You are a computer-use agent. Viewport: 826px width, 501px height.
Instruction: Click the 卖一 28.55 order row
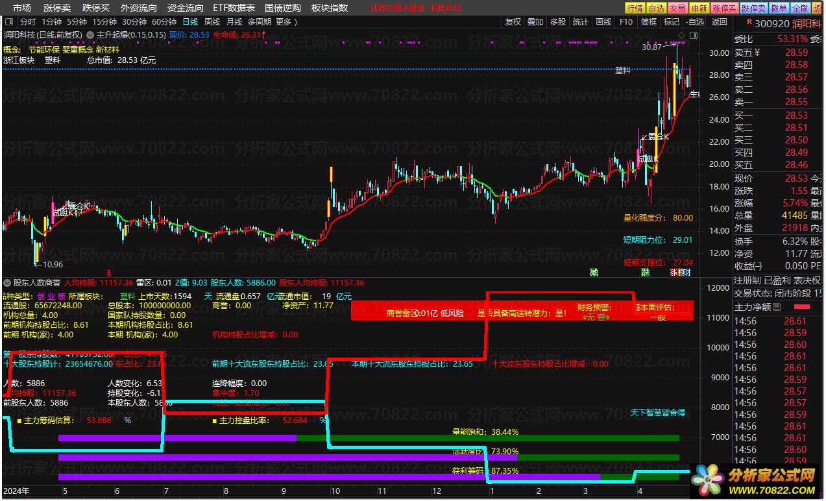coord(777,102)
